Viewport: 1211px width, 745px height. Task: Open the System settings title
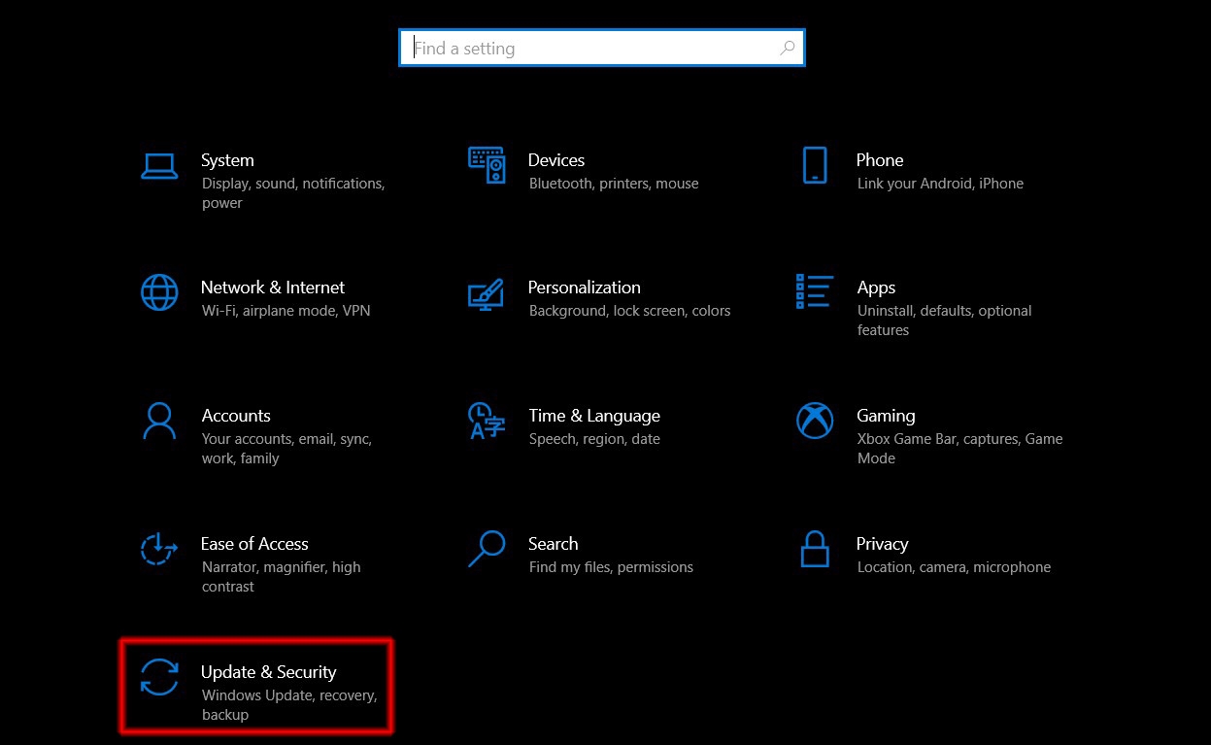point(227,160)
